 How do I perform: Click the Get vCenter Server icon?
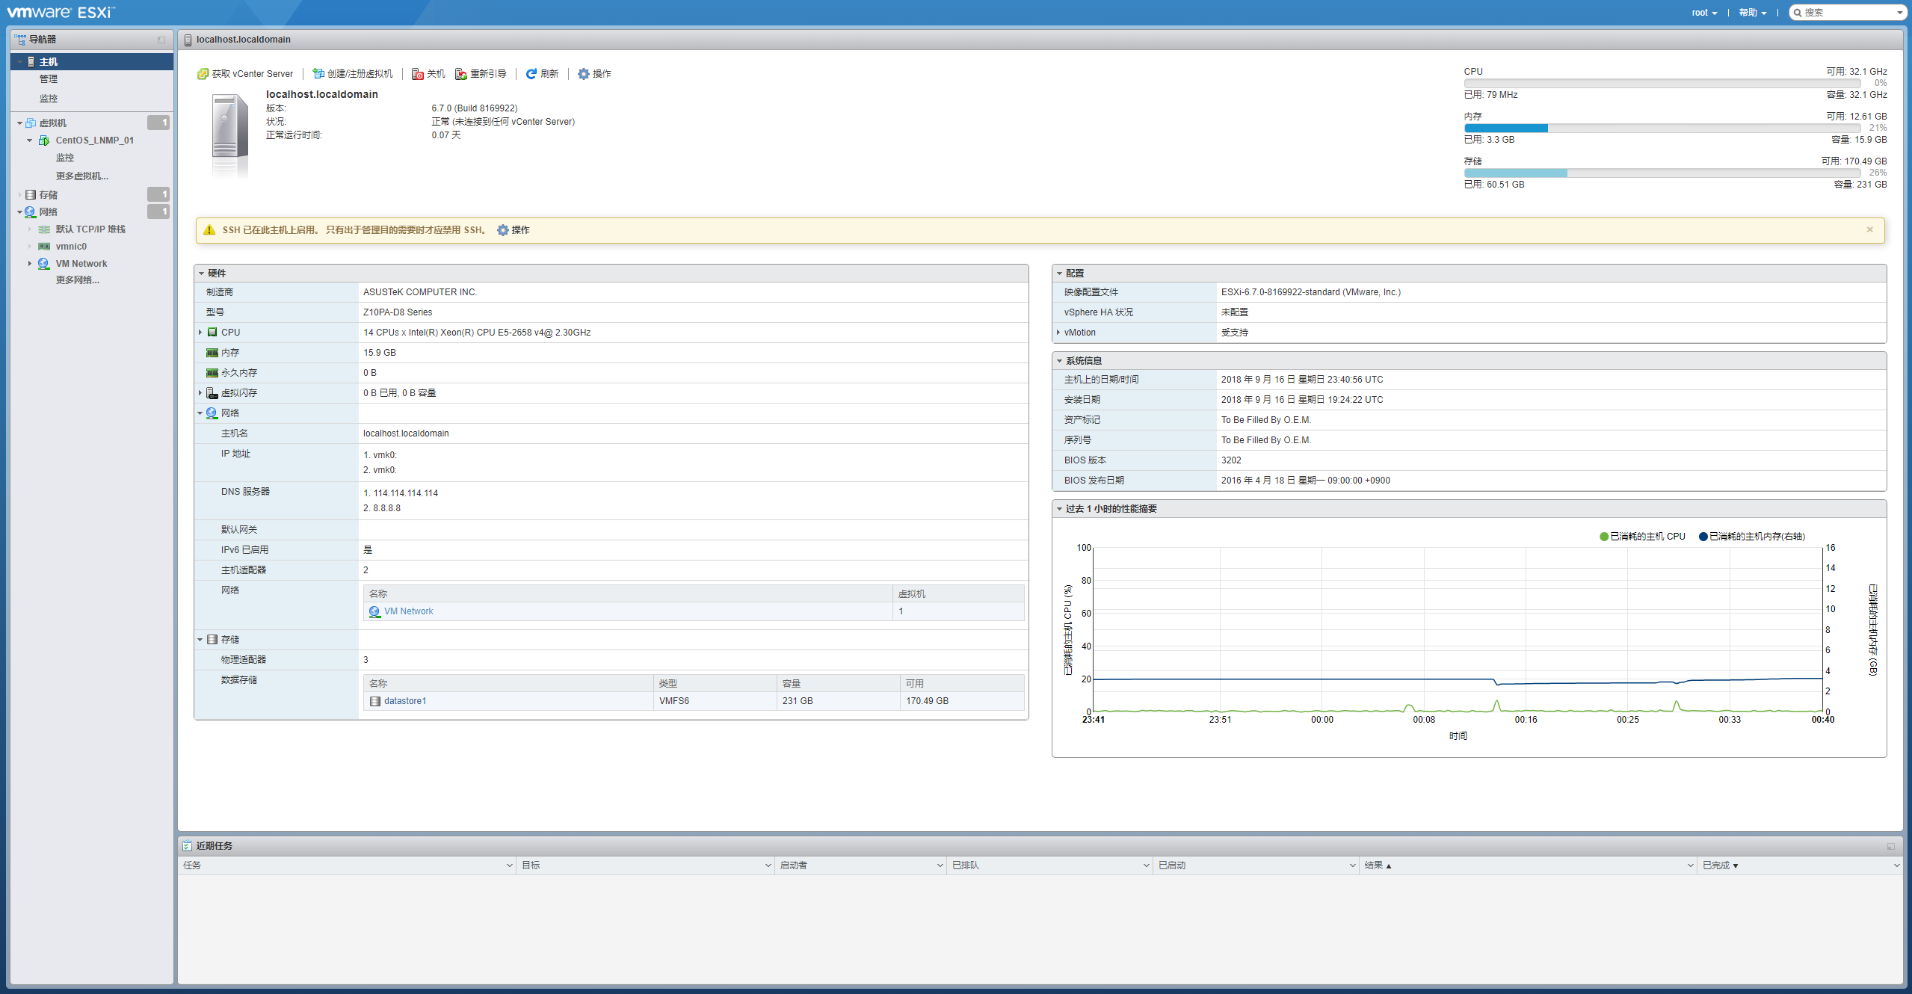[203, 74]
